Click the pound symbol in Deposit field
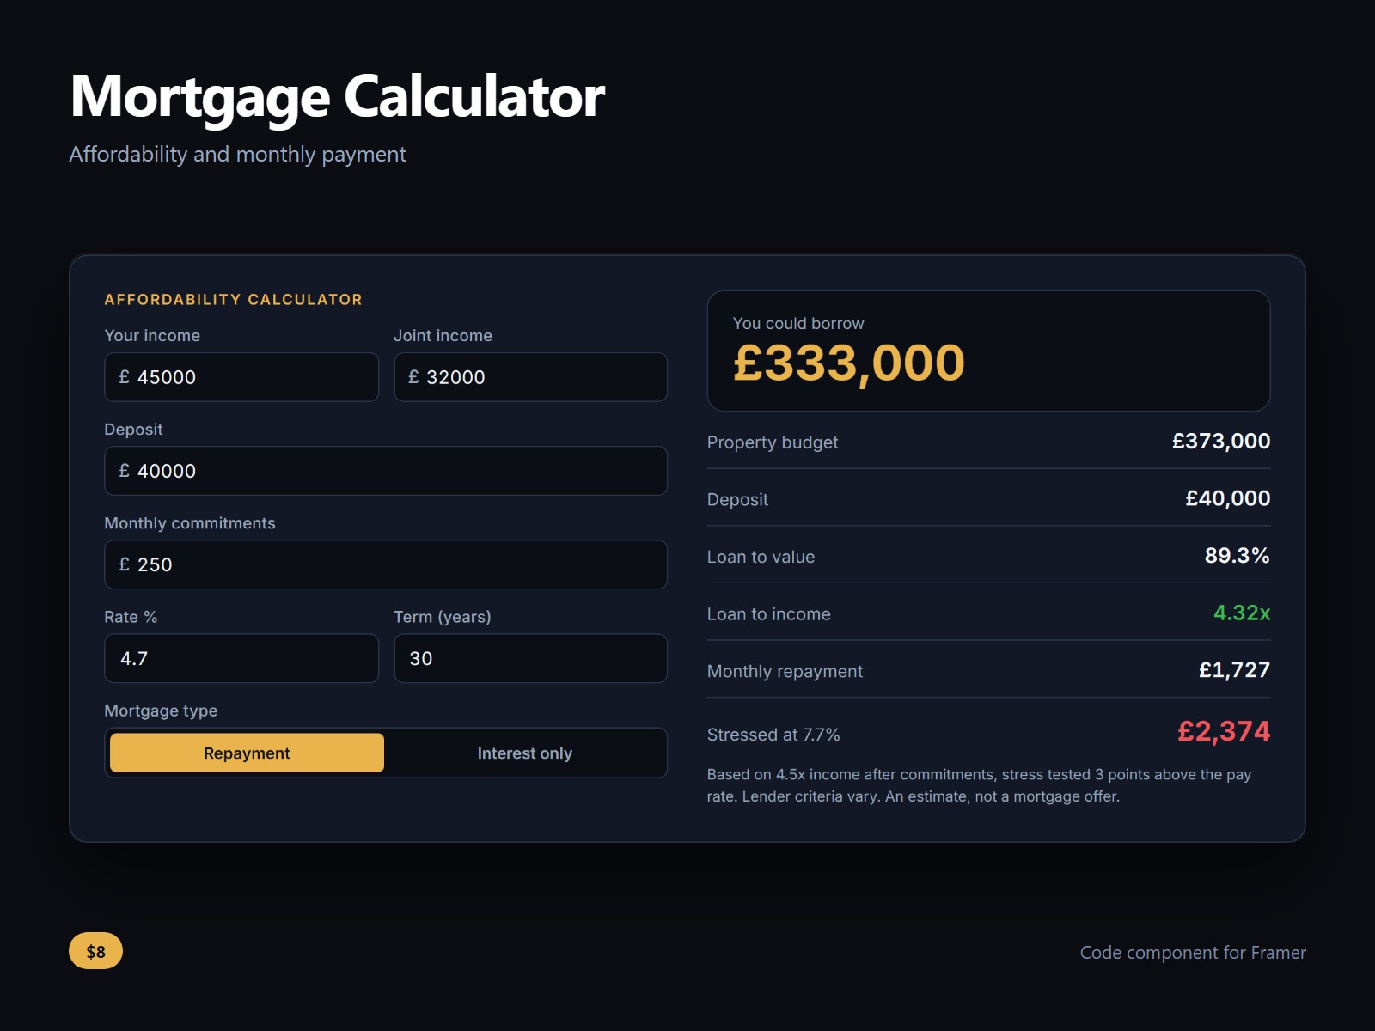Viewport: 1375px width, 1031px height. click(125, 471)
